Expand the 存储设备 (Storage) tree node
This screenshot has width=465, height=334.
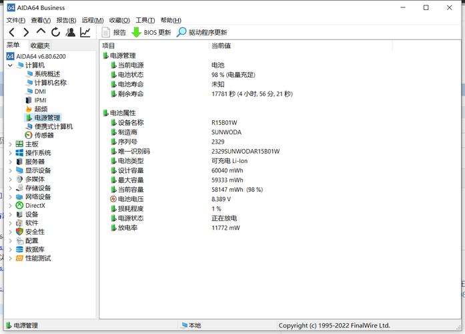(10, 188)
